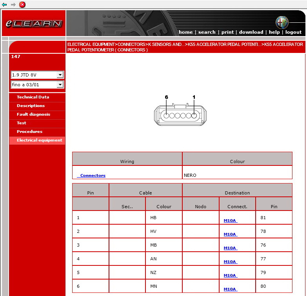Viewport: 307px width, 296px height.
Task: Click the eLearn logo
Action: [x=34, y=23]
